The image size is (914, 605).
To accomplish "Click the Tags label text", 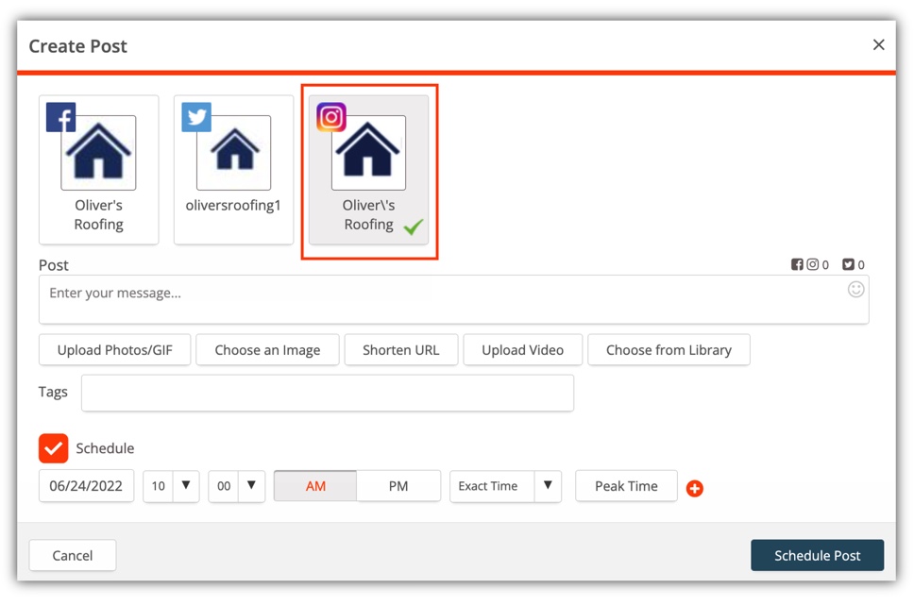I will point(53,392).
